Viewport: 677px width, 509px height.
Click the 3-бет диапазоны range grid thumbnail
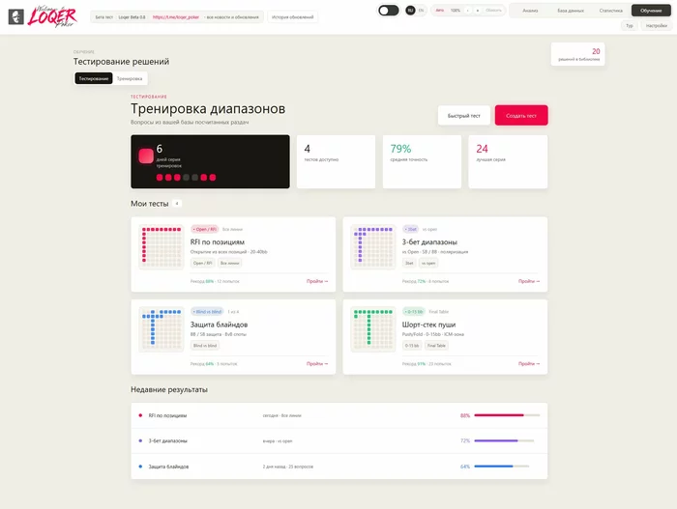point(373,246)
